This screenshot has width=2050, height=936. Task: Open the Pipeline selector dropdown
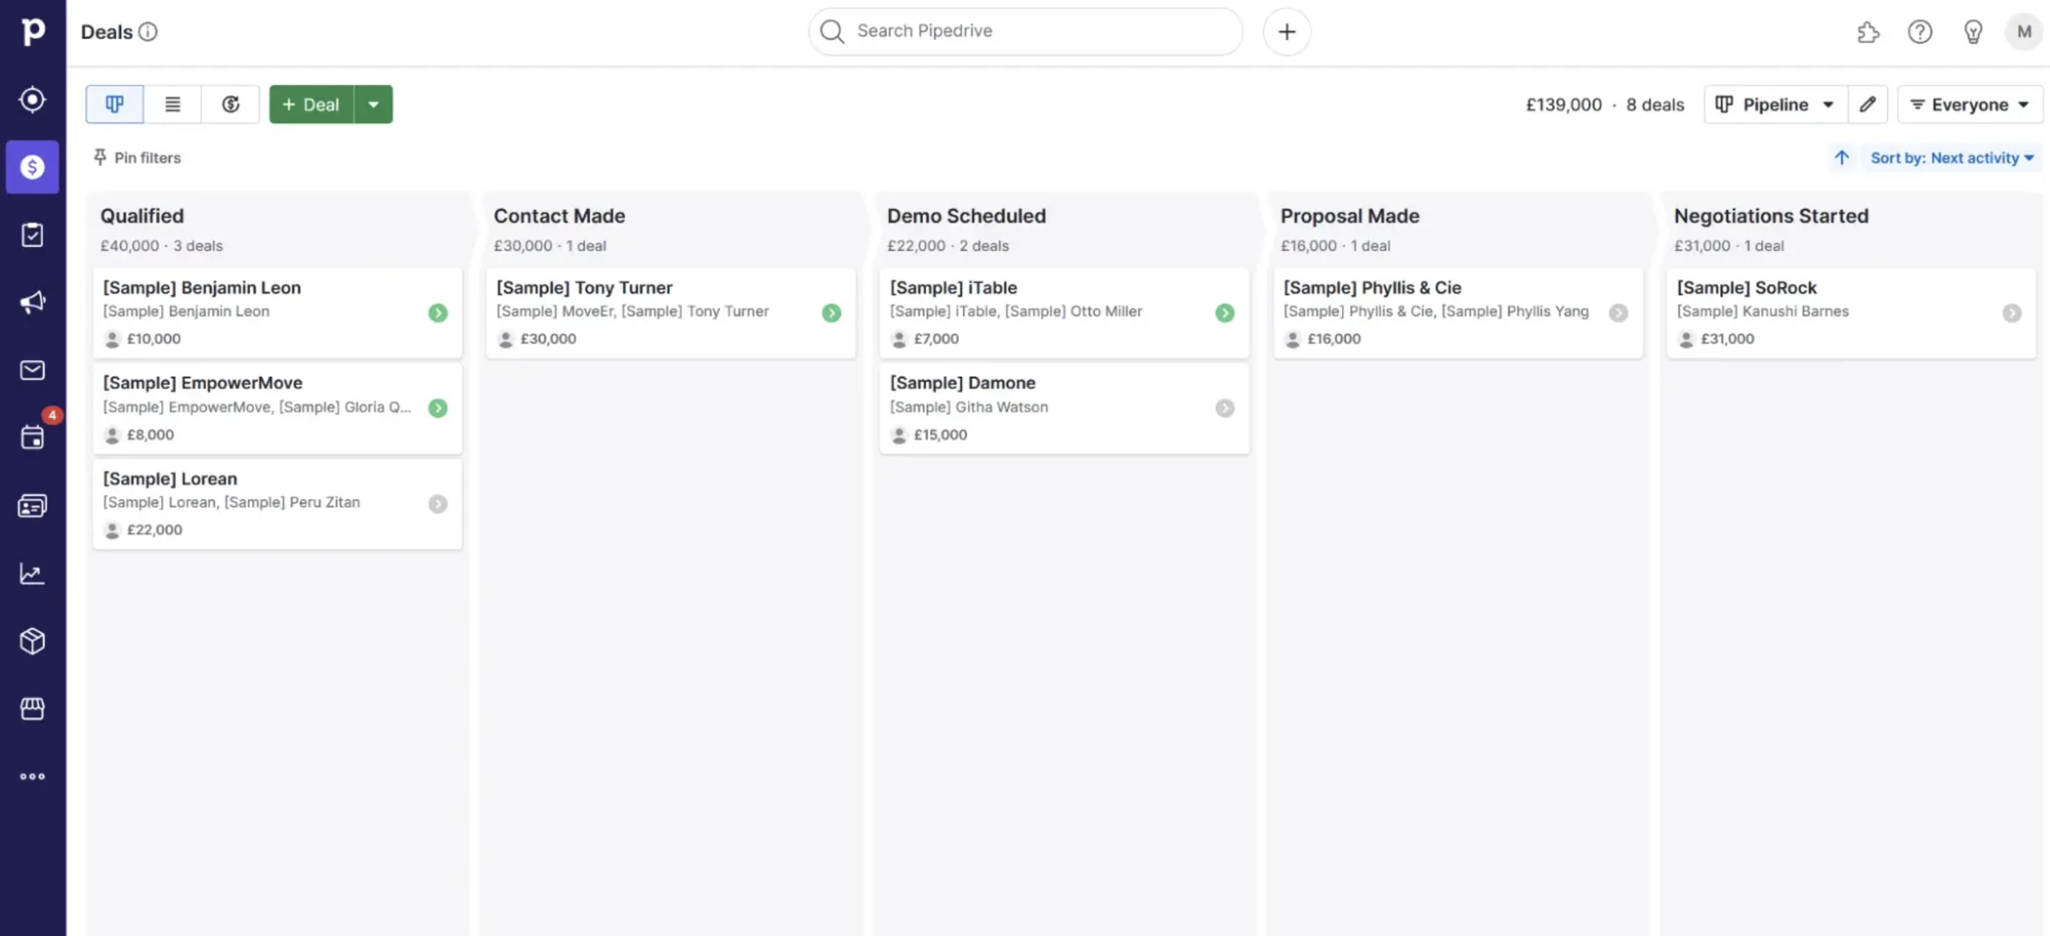click(x=1775, y=104)
